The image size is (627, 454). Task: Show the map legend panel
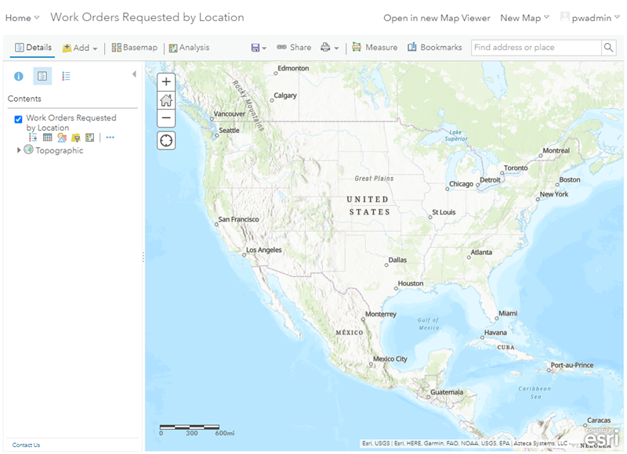(x=66, y=77)
